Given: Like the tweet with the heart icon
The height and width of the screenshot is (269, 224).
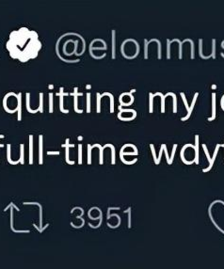Looking at the screenshot, I should tap(216, 217).
